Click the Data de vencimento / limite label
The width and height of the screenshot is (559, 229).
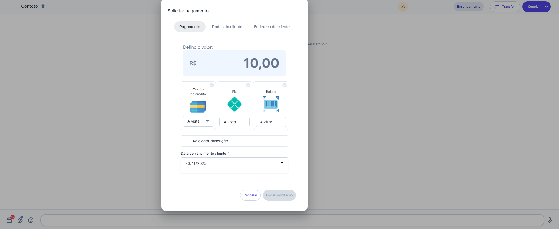click(205, 153)
